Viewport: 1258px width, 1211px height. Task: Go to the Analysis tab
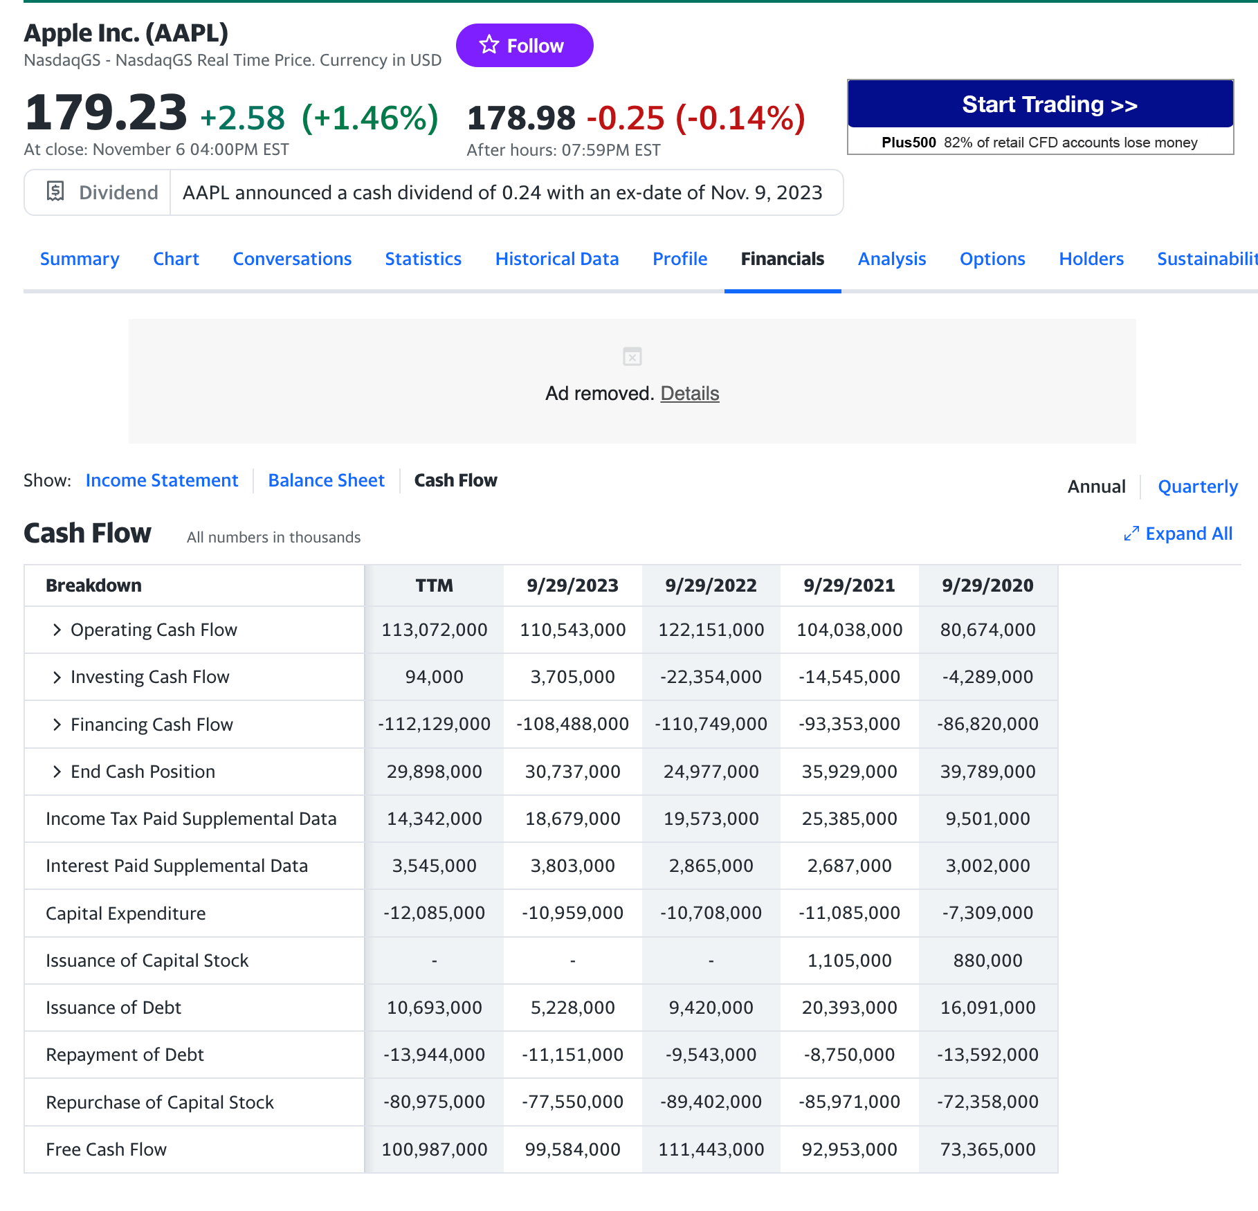pyautogui.click(x=891, y=259)
